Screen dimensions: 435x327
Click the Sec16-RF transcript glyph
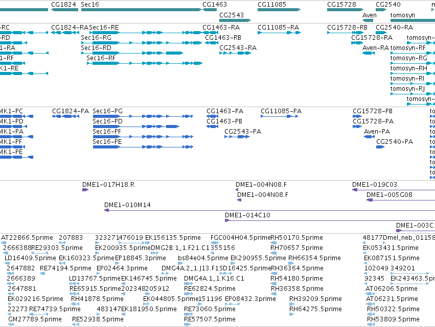pyautogui.click(x=145, y=63)
